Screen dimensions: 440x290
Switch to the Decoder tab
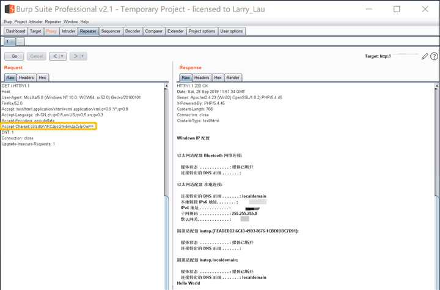pyautogui.click(x=133, y=31)
